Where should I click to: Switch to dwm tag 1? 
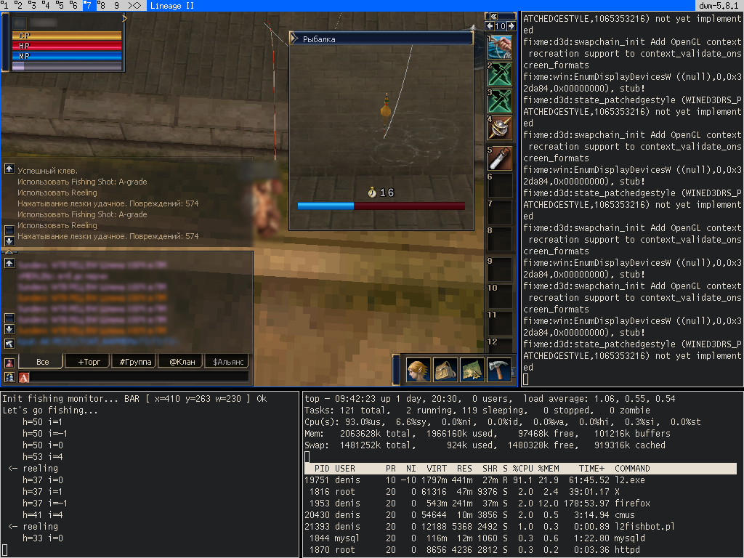(x=5, y=6)
